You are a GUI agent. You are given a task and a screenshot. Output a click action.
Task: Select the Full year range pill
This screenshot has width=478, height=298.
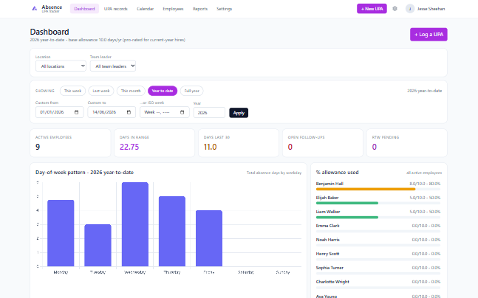click(x=192, y=91)
